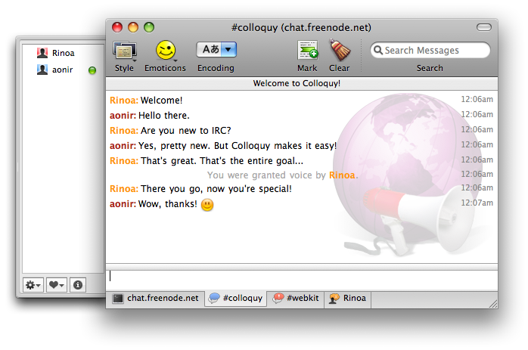Open the Style toolbar icon
Image resolution: width=528 pixels, height=350 pixels.
coord(125,51)
